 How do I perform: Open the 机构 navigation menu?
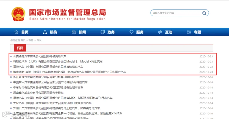(53, 32)
